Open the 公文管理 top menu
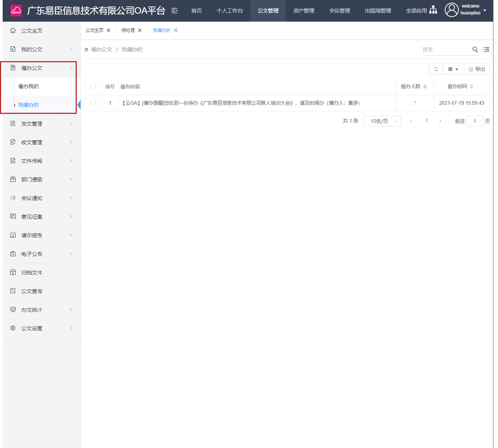Screen dimensions: 498x448 click(x=268, y=11)
